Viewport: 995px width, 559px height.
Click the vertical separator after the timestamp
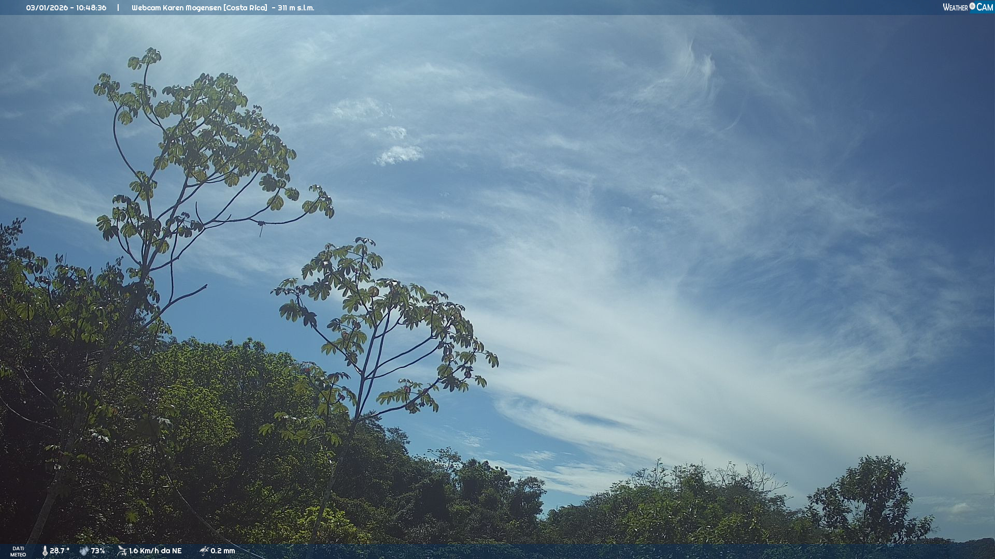[118, 8]
